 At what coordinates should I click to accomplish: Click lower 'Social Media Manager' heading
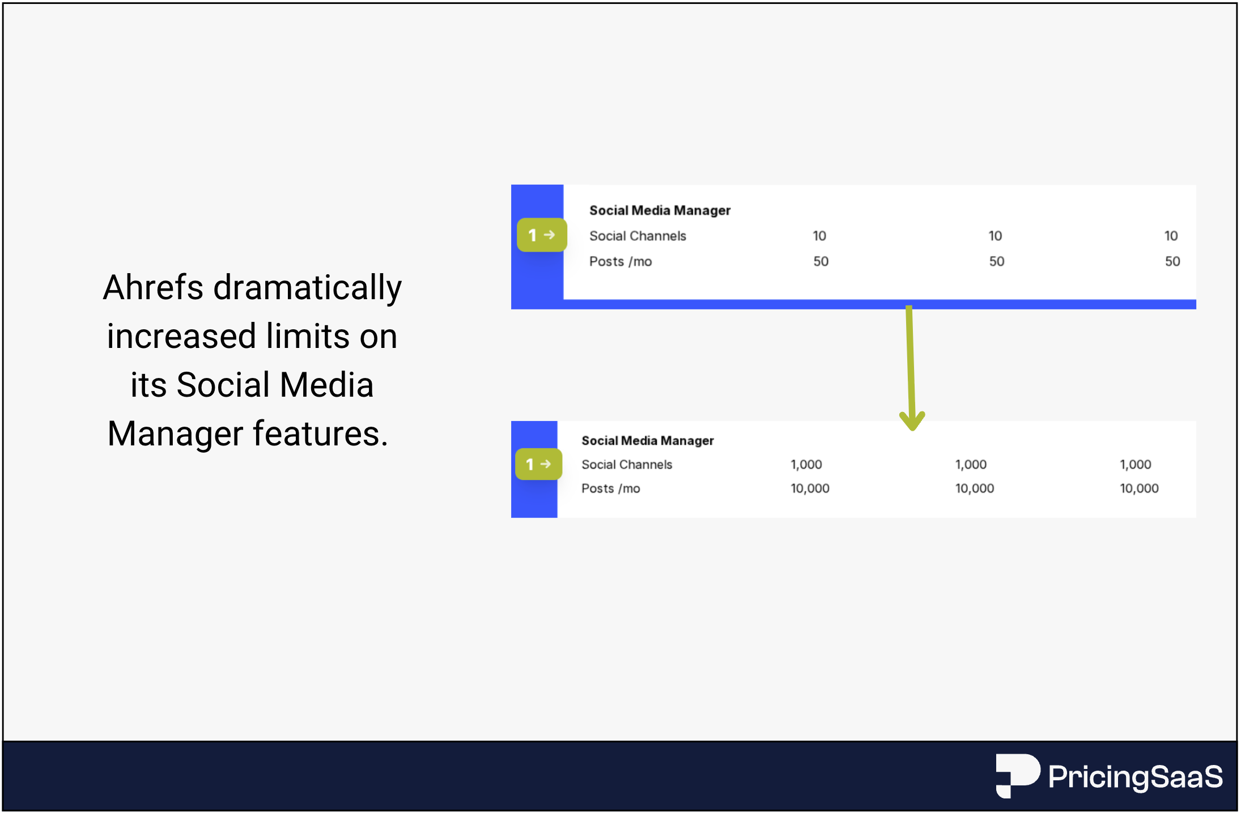pyautogui.click(x=647, y=440)
